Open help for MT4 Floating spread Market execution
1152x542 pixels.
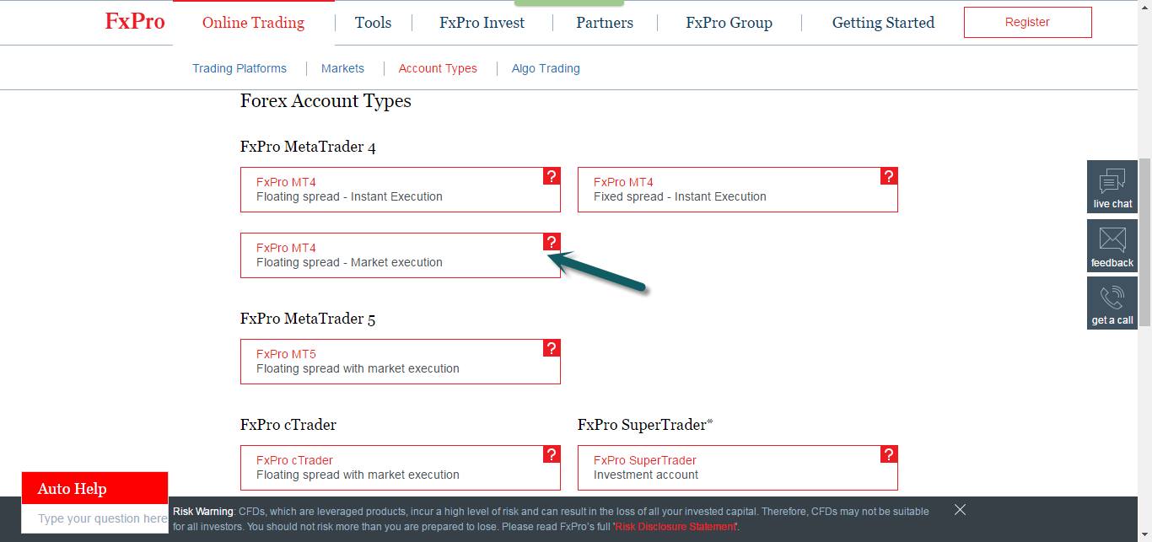(552, 242)
